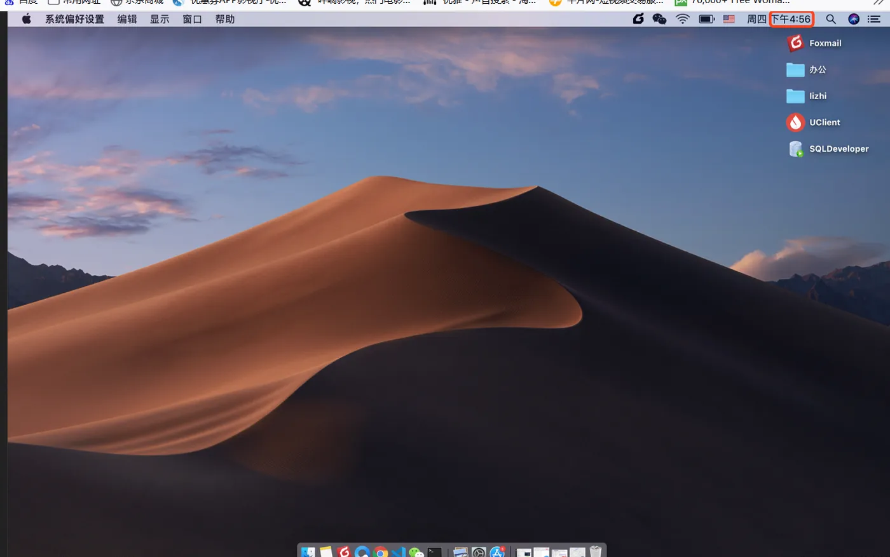
Task: Open the Notification Center list icon
Action: coord(875,19)
